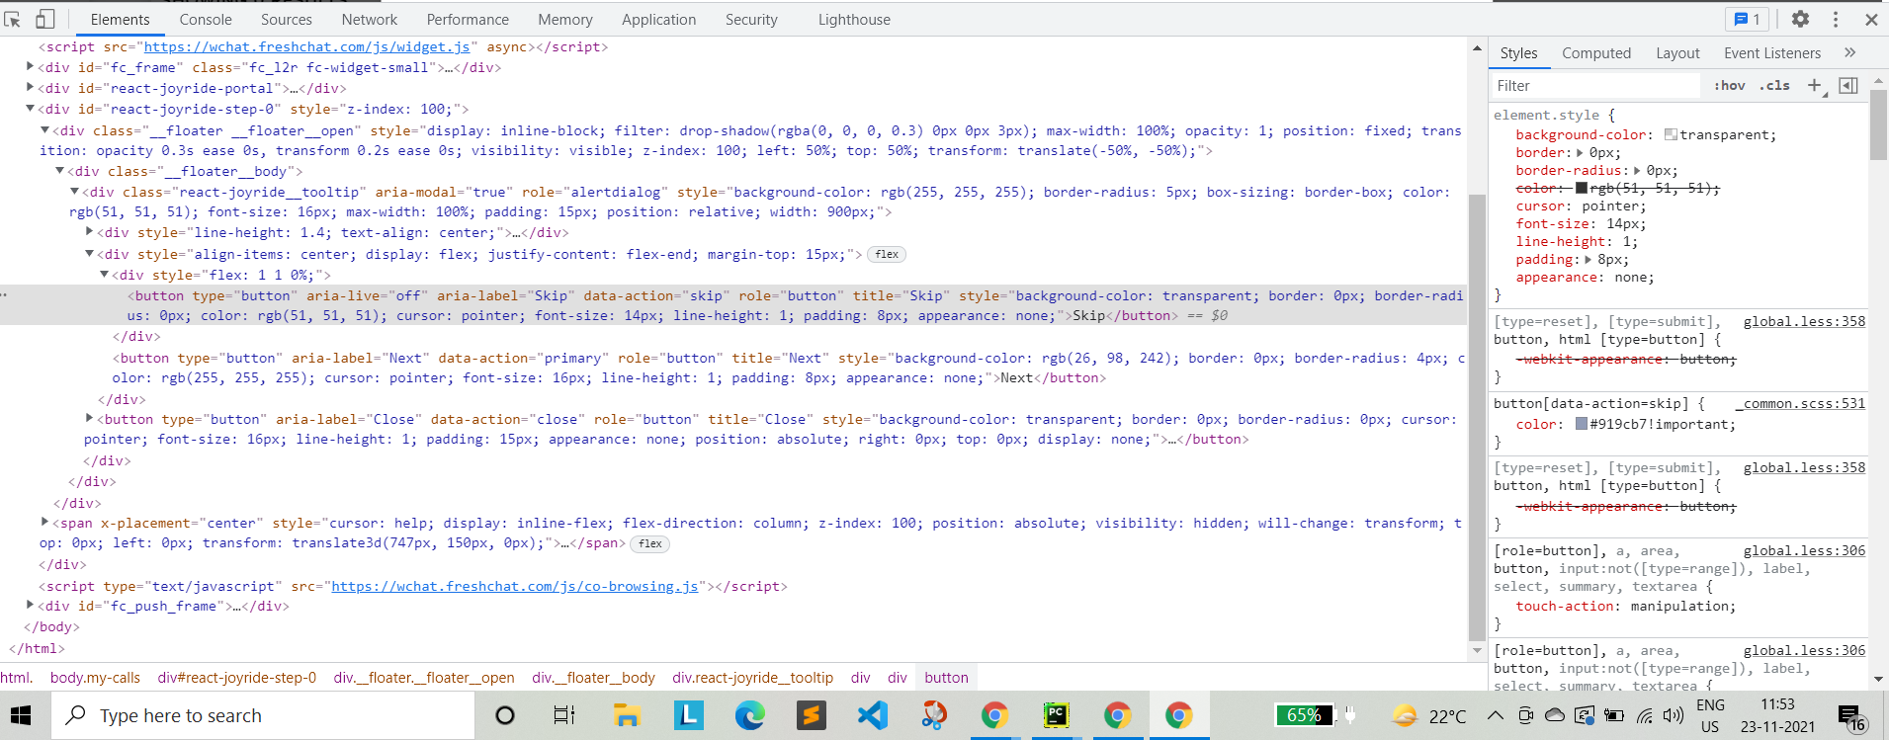Open the DevTools settings gear
The width and height of the screenshot is (1889, 740).
click(x=1800, y=19)
